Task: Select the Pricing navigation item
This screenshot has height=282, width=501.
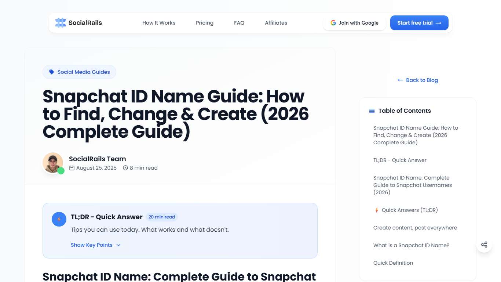Action: click(x=204, y=22)
